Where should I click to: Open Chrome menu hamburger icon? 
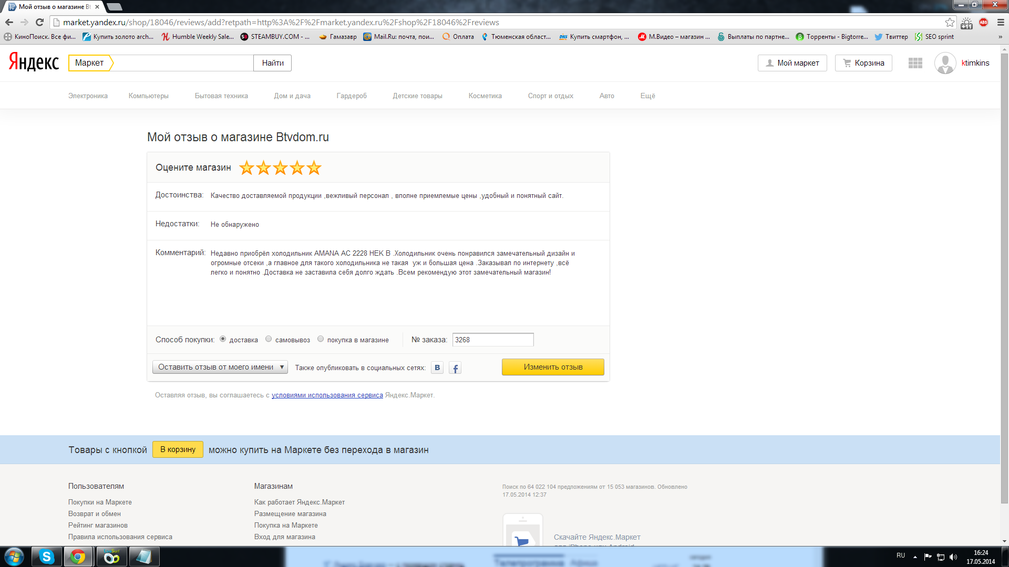pyautogui.click(x=1001, y=22)
